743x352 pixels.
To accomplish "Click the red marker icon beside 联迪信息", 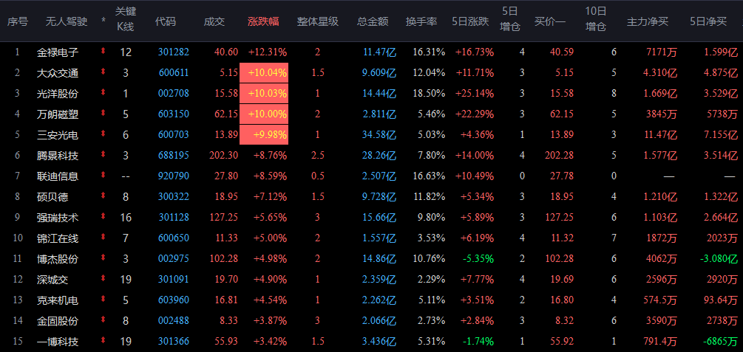I will (x=104, y=176).
